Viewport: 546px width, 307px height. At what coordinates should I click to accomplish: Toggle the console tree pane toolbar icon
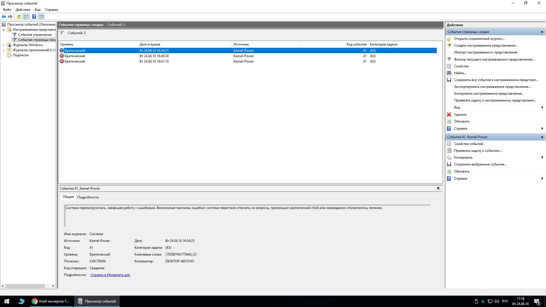[x=26, y=17]
